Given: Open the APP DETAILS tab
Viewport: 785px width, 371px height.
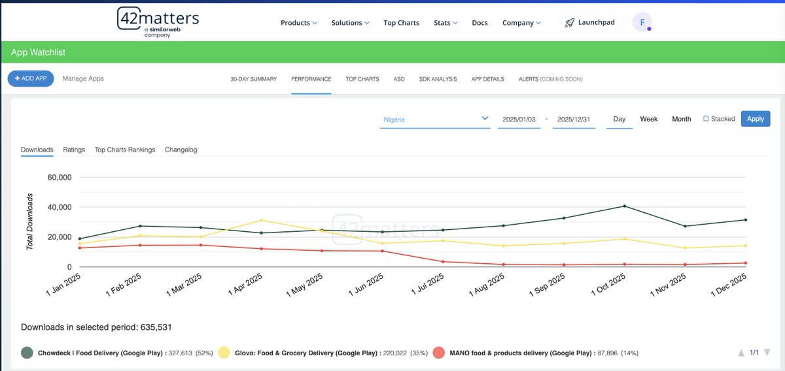Looking at the screenshot, I should point(488,79).
